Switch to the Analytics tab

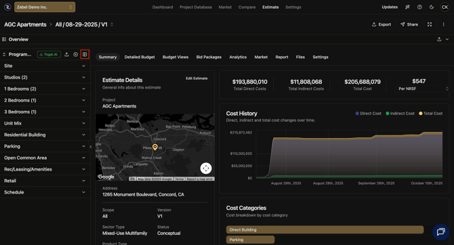tap(238, 57)
